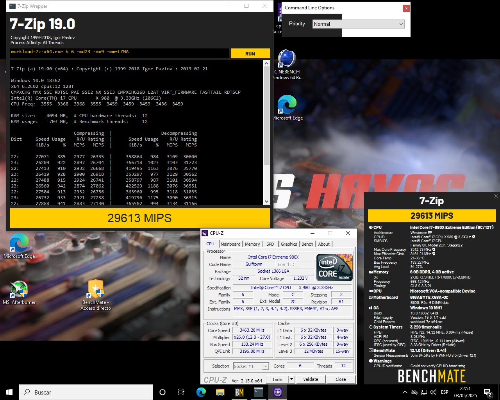The width and height of the screenshot is (500, 400).
Task: Click CPU-Z Code Name value Gulftown
Action: 254,264
